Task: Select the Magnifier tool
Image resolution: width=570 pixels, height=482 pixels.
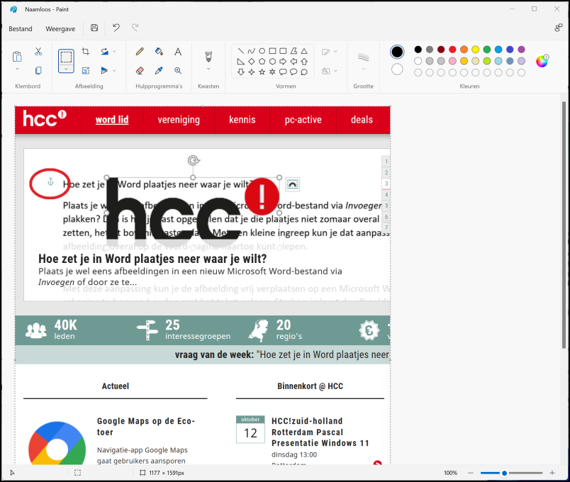Action: (178, 70)
